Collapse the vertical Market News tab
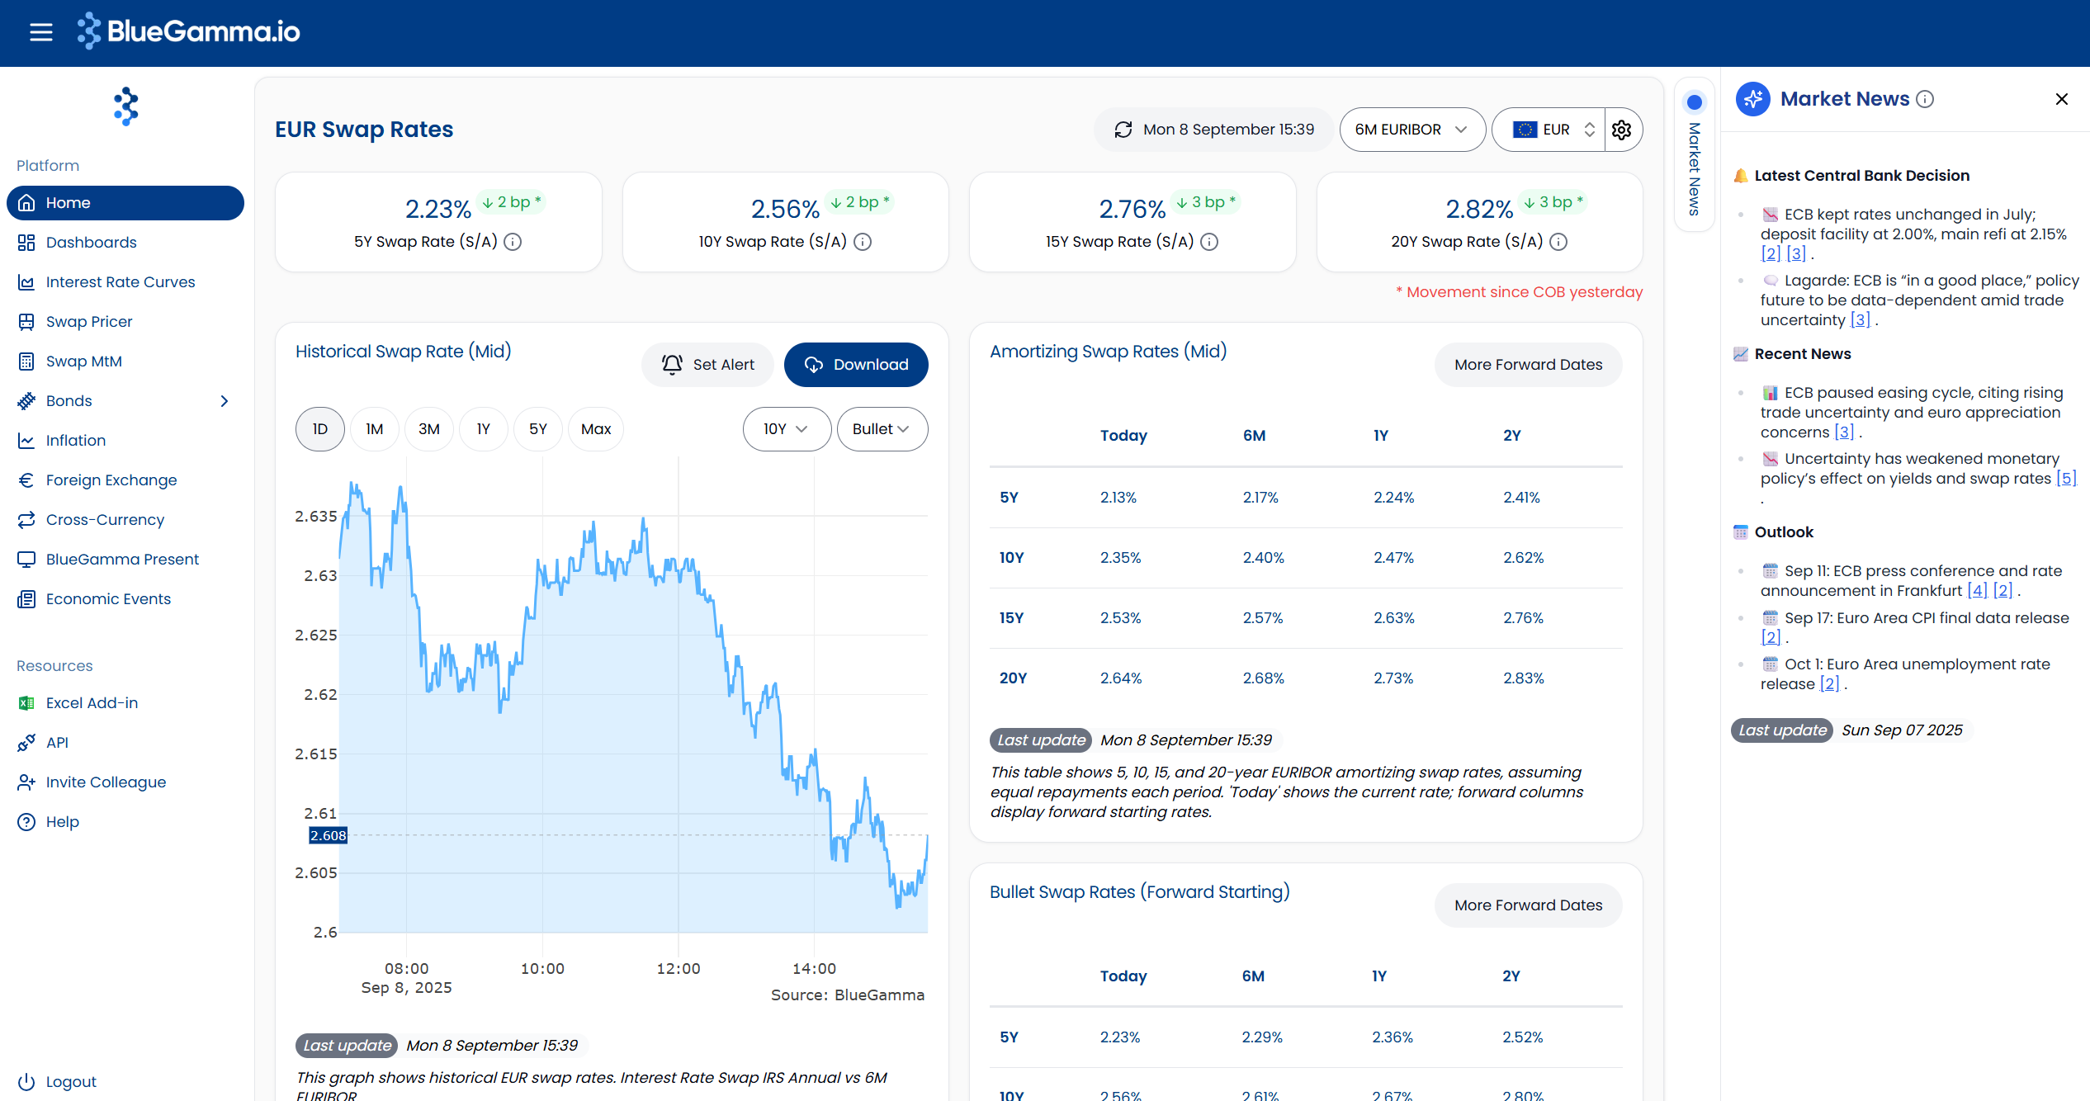Viewport: 2090px width, 1101px height. coord(1695,155)
